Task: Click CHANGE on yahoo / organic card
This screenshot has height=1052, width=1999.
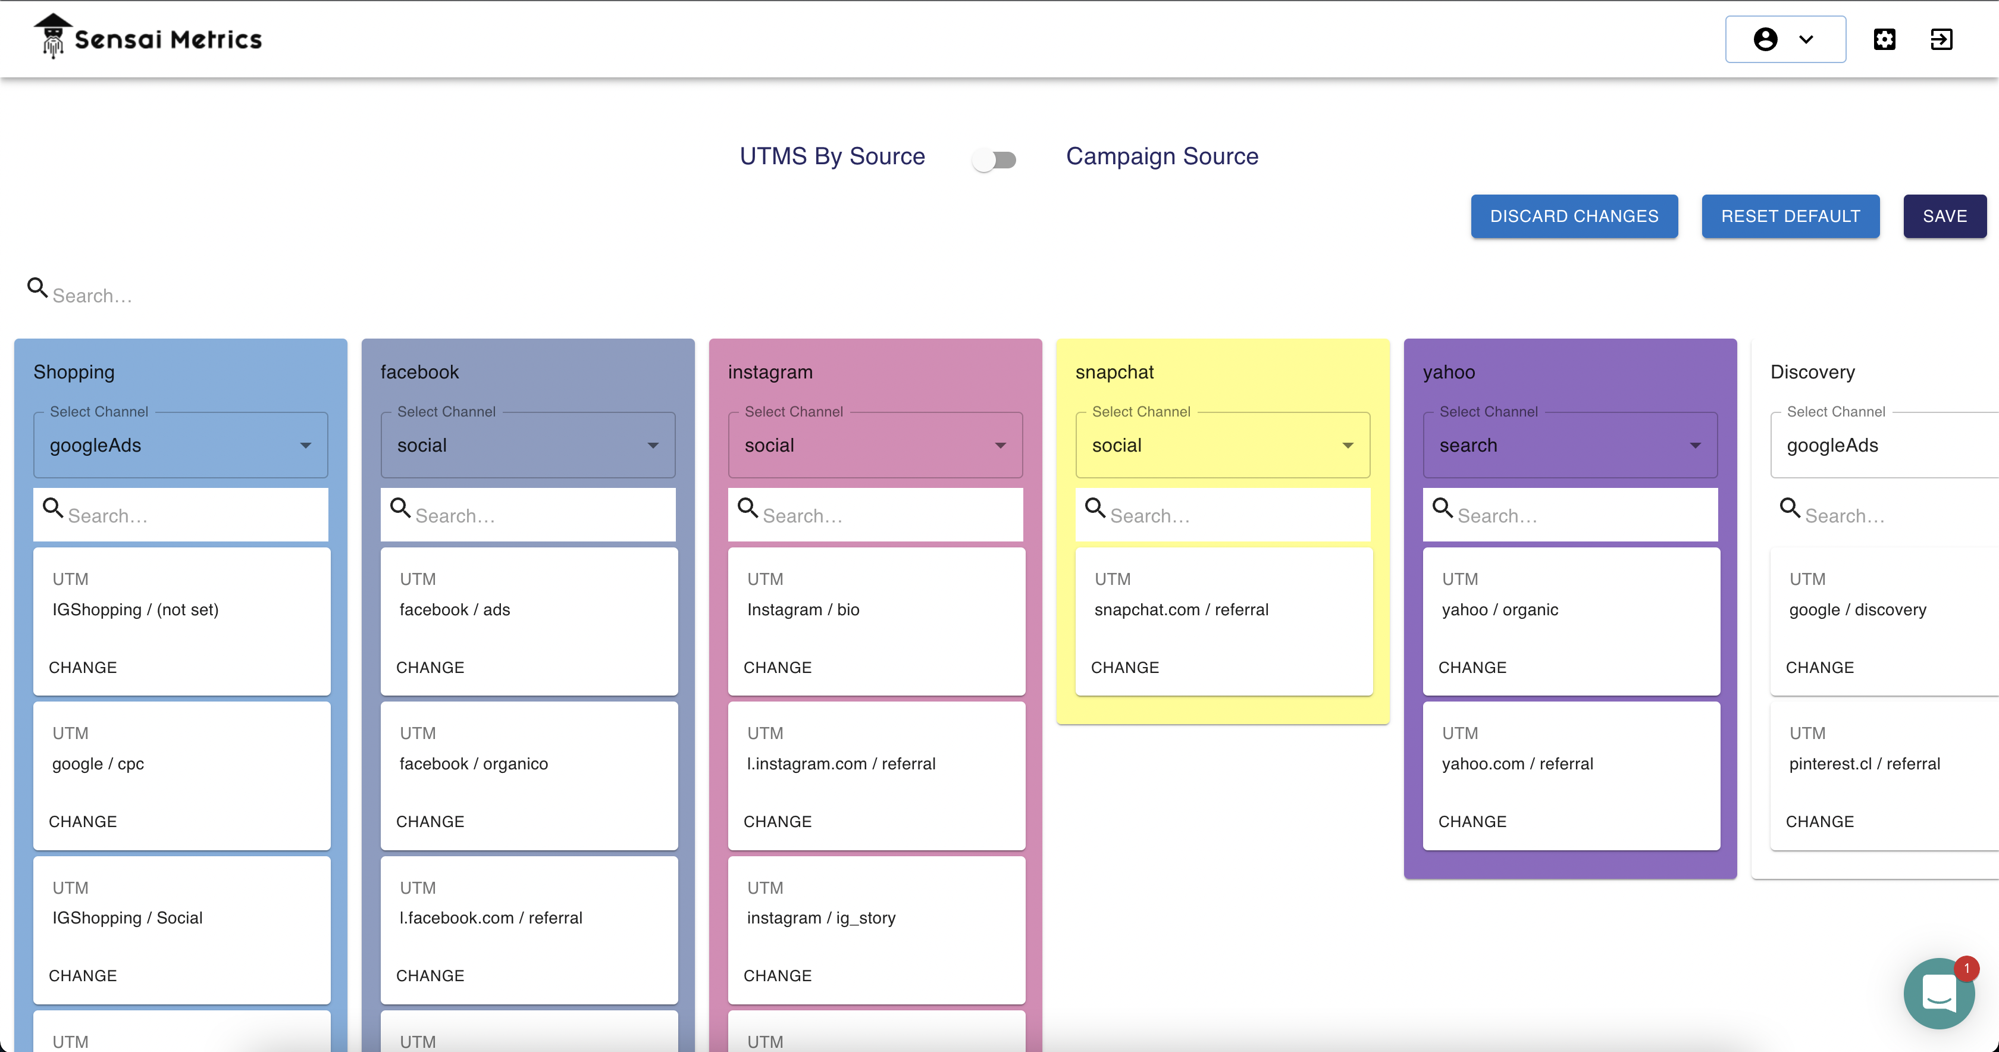Action: 1472,668
